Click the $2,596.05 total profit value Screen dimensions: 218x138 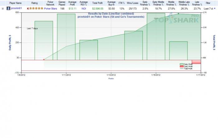point(97,9)
